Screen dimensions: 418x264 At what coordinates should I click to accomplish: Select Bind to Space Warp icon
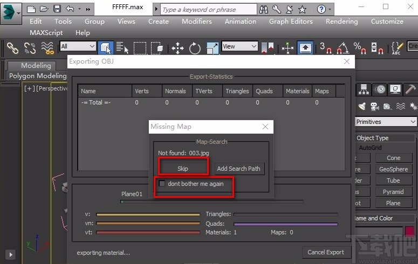point(47,48)
